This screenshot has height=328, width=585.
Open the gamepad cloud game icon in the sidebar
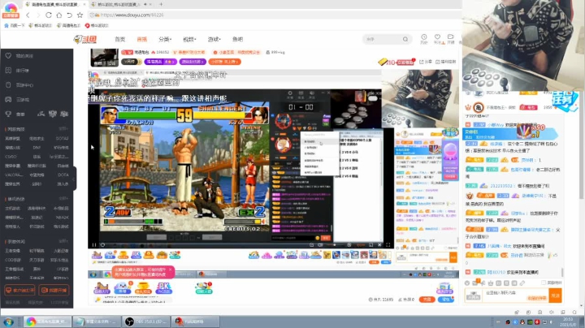tap(8, 100)
